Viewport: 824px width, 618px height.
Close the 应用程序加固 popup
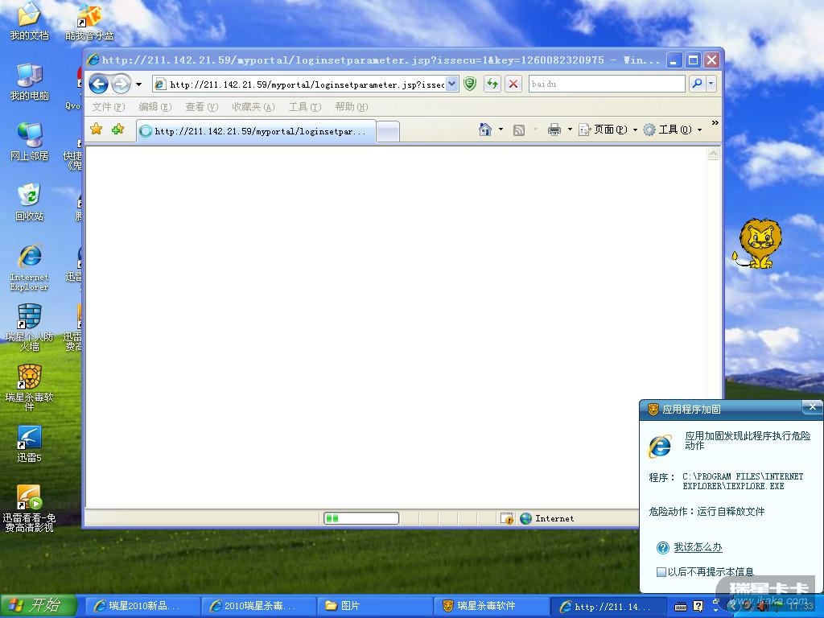813,407
